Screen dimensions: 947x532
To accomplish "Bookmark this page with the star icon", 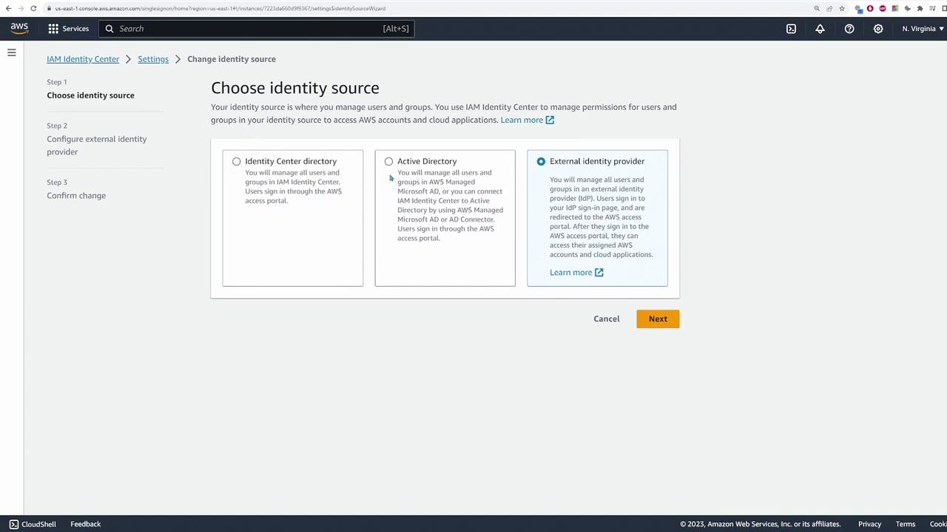I will pos(842,8).
